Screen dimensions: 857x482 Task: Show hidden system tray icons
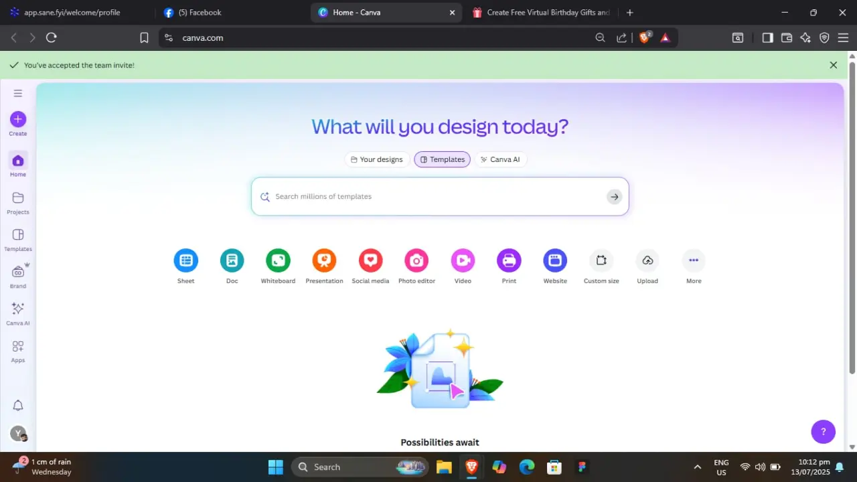pyautogui.click(x=697, y=467)
